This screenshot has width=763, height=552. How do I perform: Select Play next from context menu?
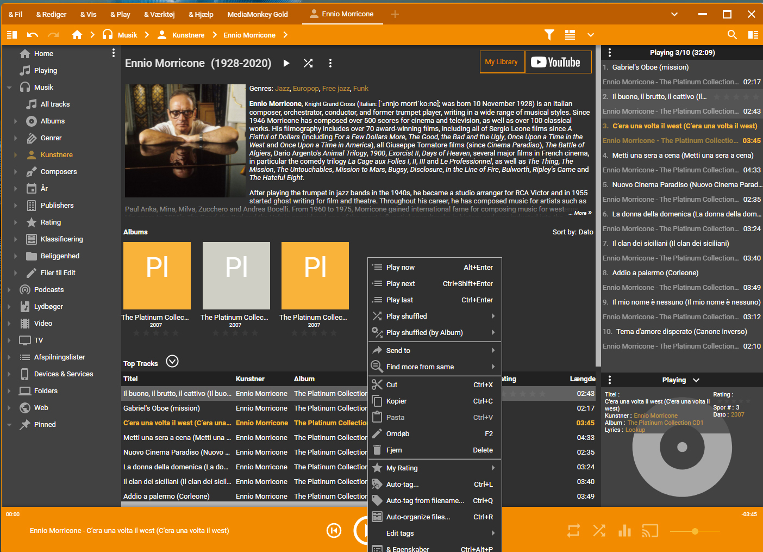[x=401, y=284]
